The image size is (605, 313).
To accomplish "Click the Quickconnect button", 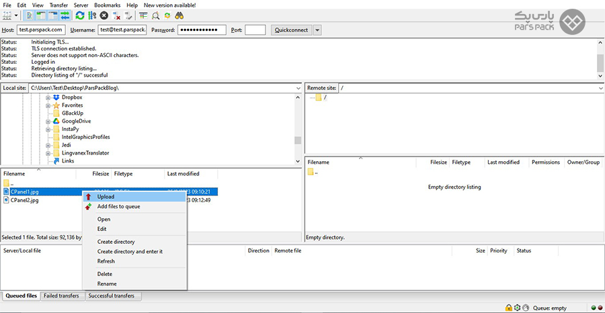I will (291, 30).
